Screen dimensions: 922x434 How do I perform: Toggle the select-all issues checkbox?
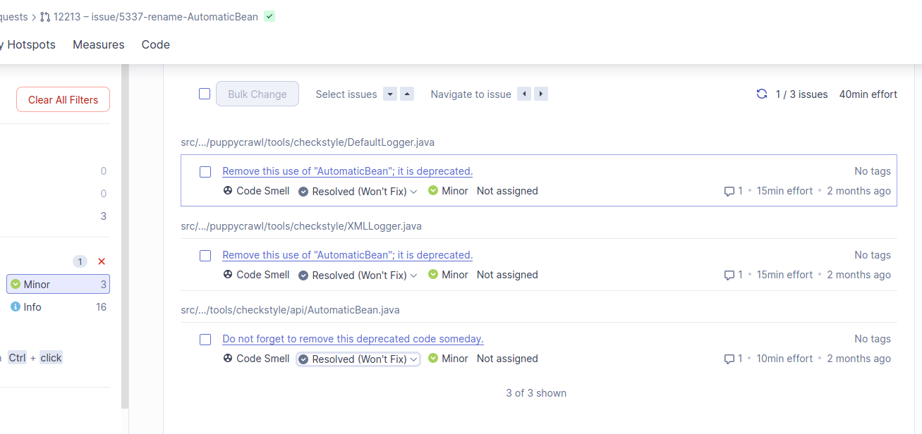(205, 94)
